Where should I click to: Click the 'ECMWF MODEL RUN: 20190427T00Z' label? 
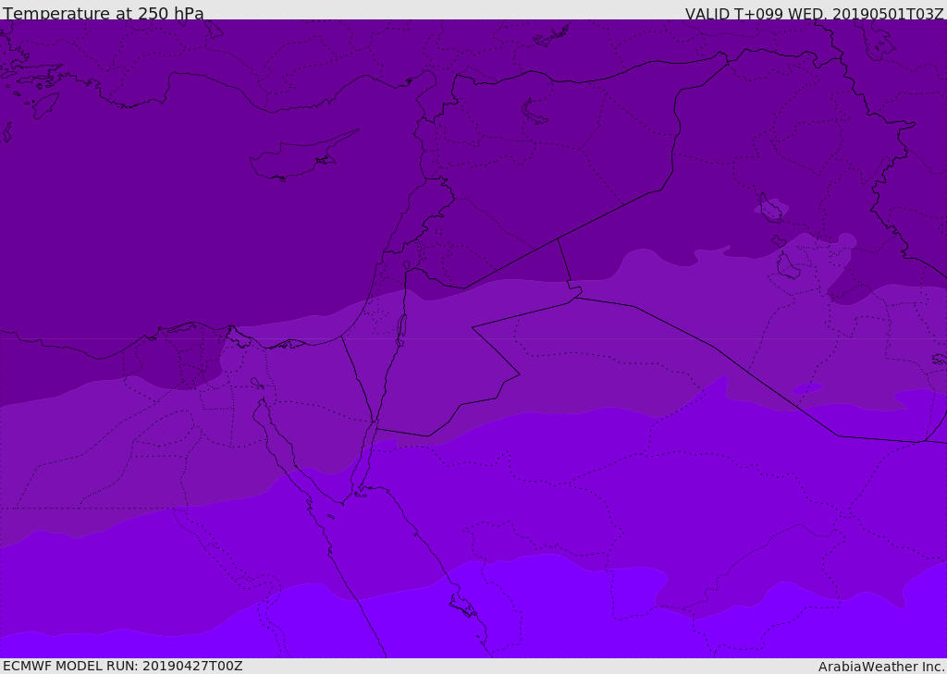pyautogui.click(x=123, y=666)
